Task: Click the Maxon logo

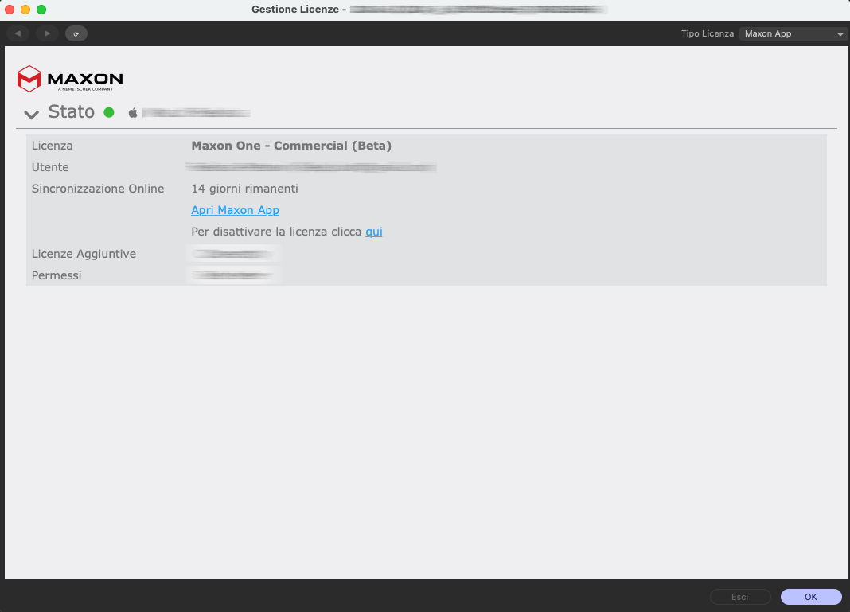Action: click(70, 79)
